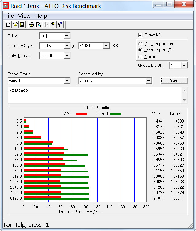
Task: Click the description box scroll down arrow
Action: click(x=184, y=100)
